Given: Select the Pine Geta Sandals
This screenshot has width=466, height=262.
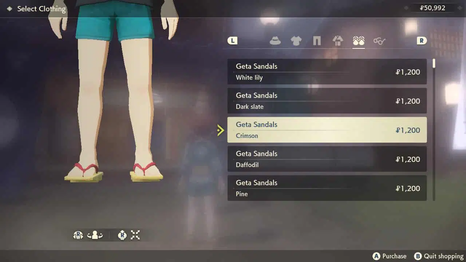Looking at the screenshot, I should (327, 188).
